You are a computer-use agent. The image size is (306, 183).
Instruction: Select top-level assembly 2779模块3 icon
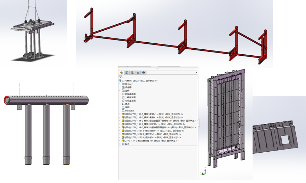pos(120,81)
